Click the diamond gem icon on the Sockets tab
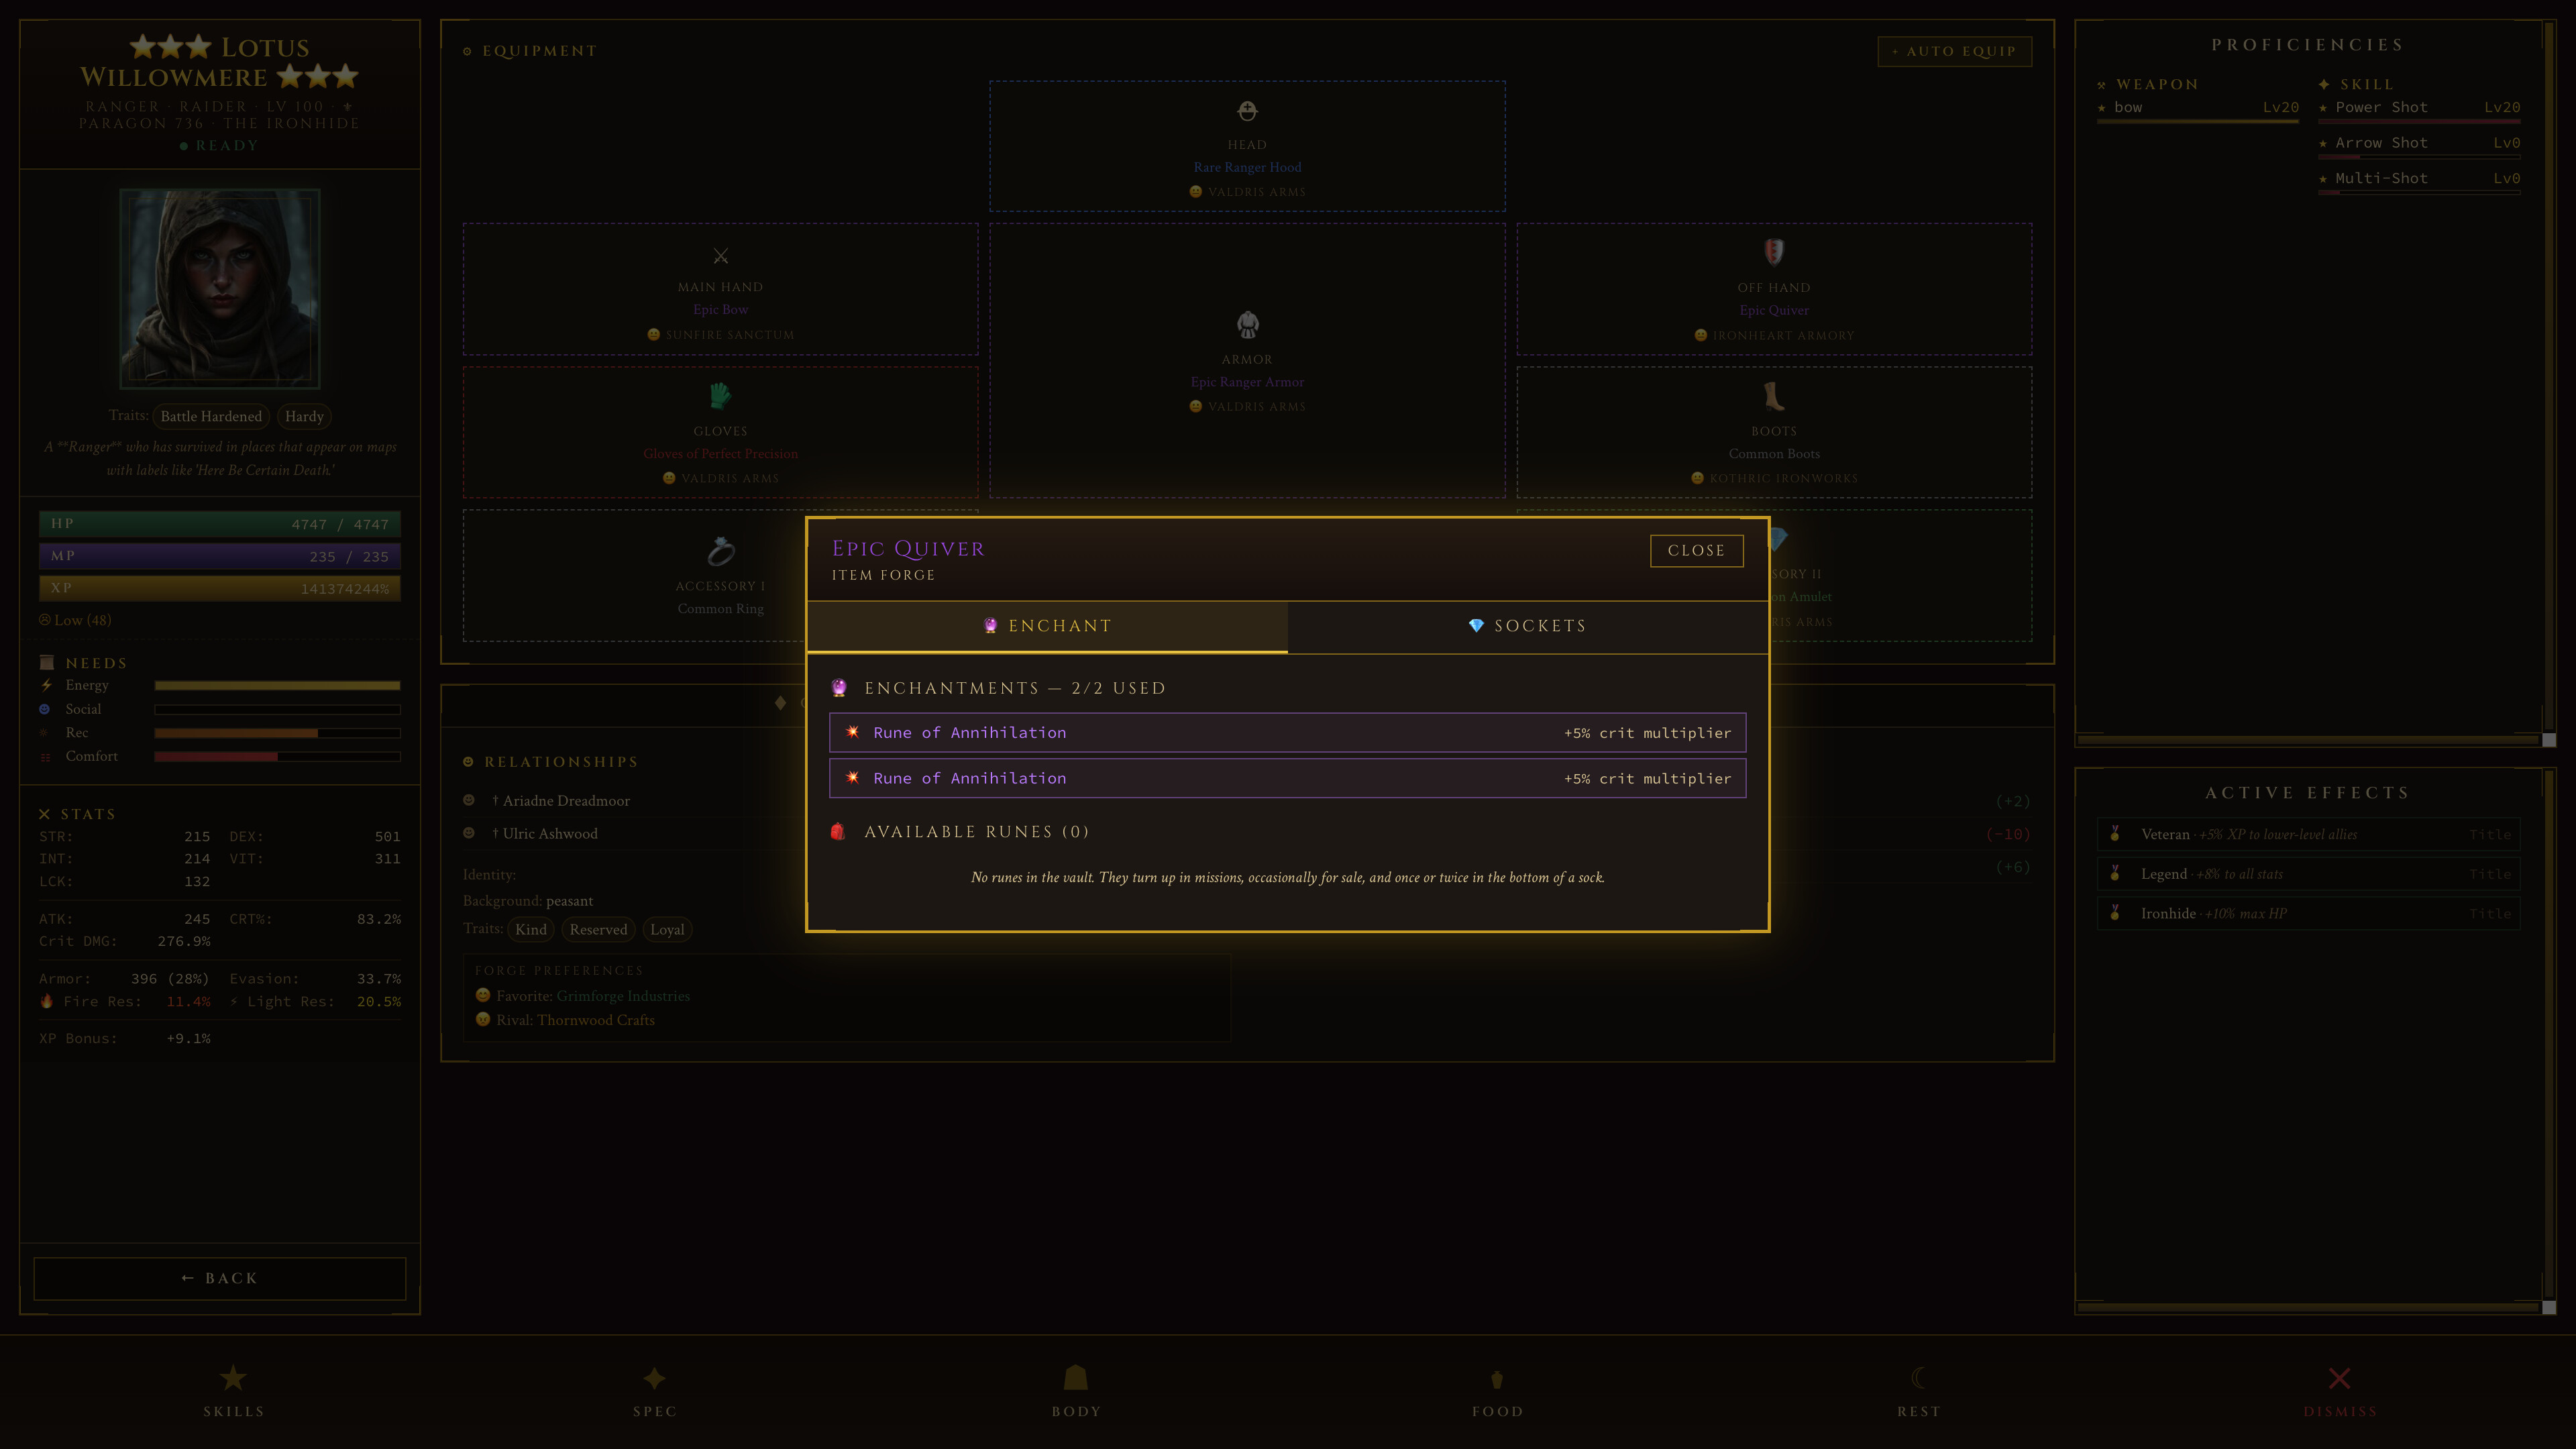The height and width of the screenshot is (1449, 2576). click(1476, 626)
